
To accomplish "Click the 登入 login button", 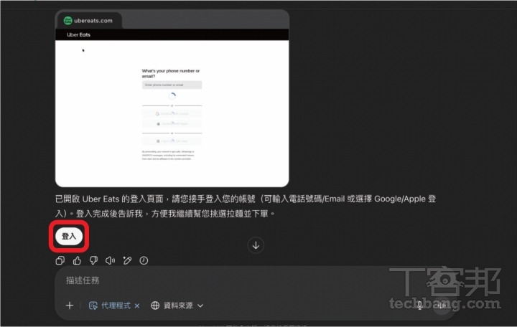I will [x=69, y=236].
